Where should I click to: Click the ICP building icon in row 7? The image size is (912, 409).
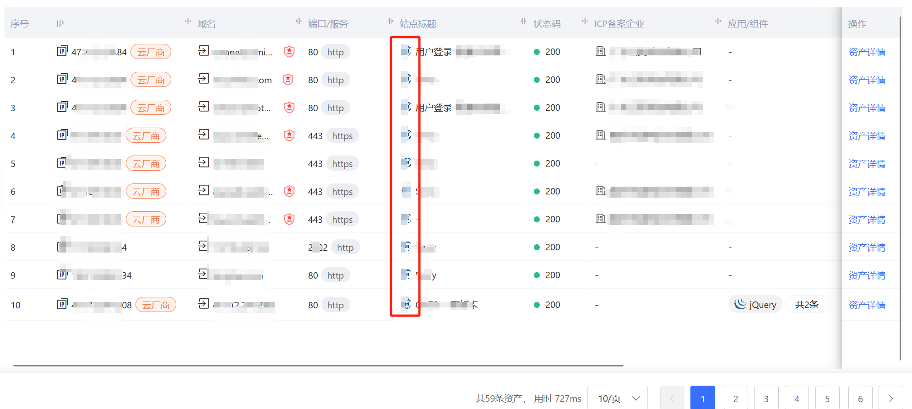(601, 218)
